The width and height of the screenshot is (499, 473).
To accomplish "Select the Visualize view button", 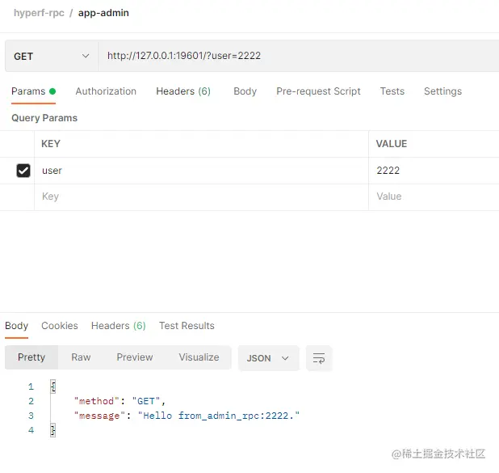I will click(x=199, y=357).
